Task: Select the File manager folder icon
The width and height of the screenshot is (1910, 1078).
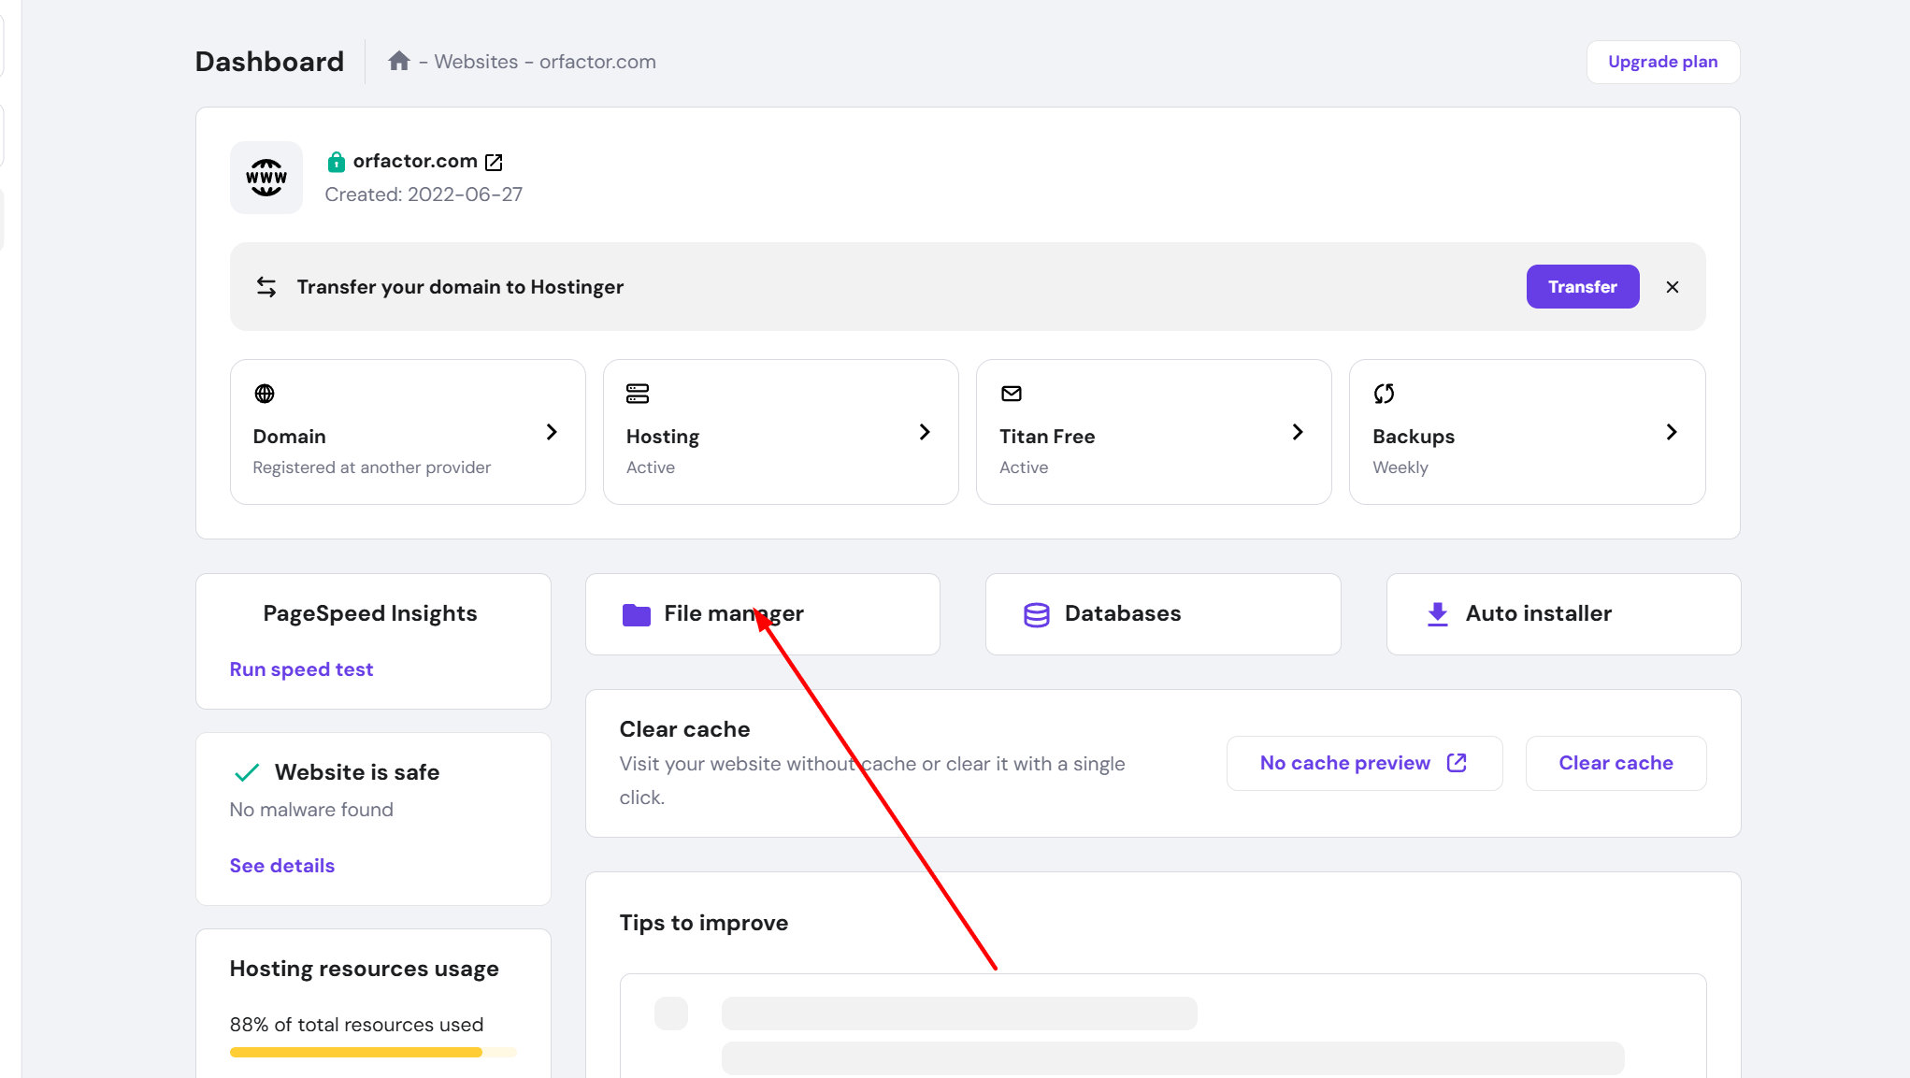Action: pyautogui.click(x=637, y=614)
